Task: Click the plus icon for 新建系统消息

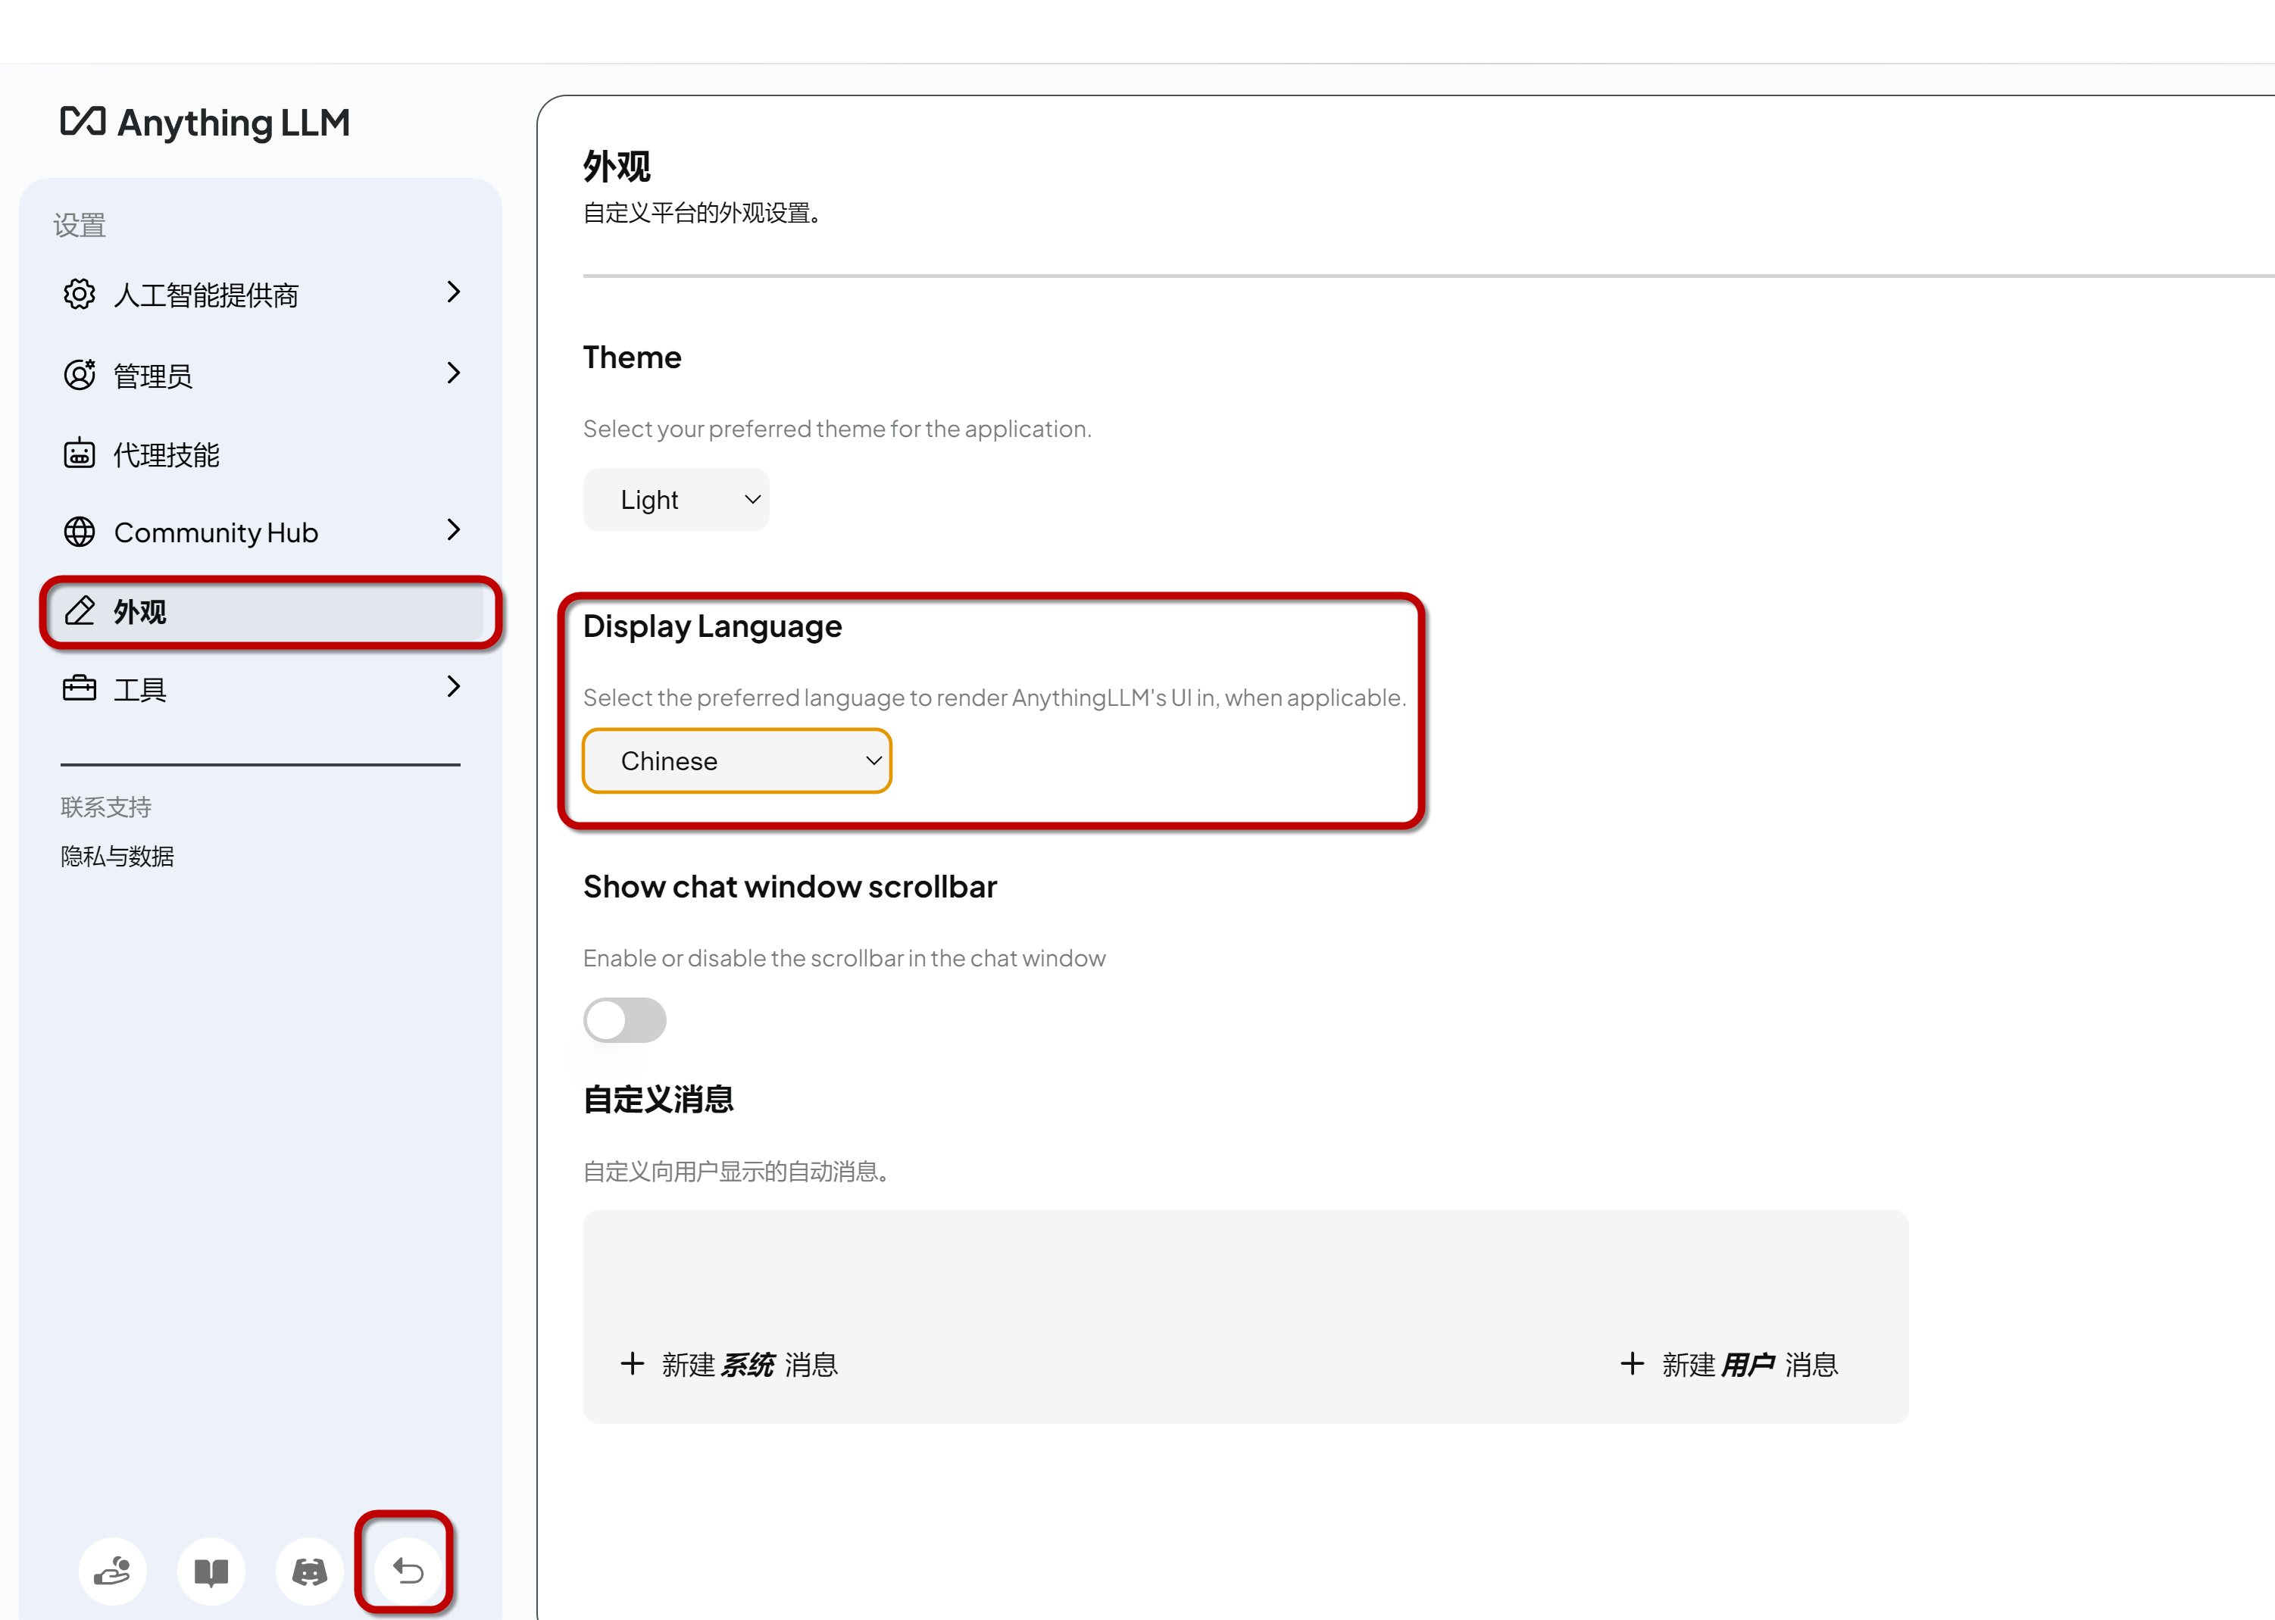Action: click(x=633, y=1362)
